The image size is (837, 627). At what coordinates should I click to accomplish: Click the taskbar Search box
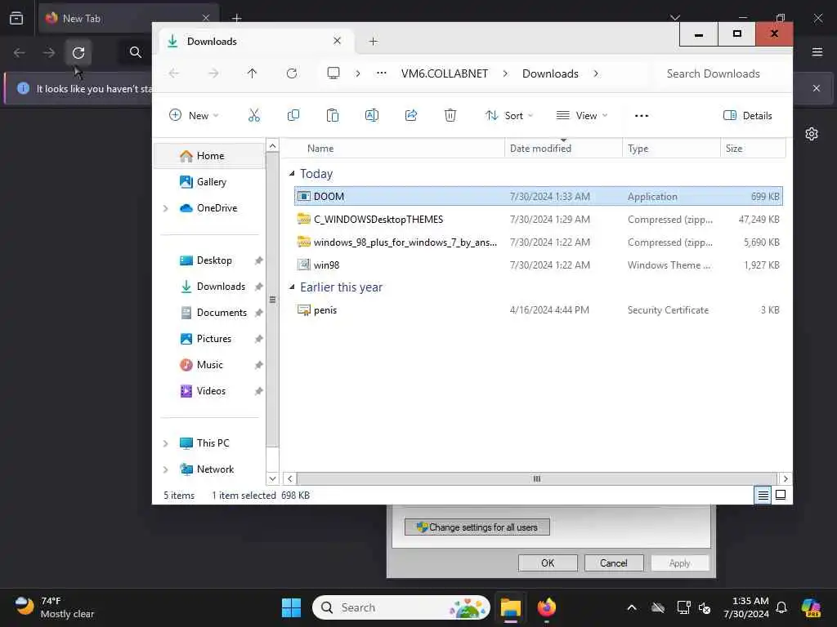[x=401, y=607]
